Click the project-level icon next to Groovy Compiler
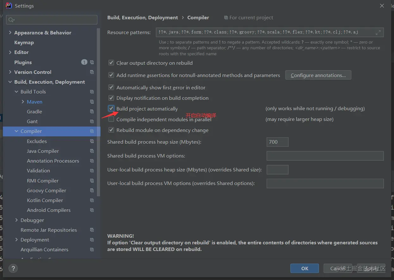394x280 pixels. pyautogui.click(x=92, y=190)
